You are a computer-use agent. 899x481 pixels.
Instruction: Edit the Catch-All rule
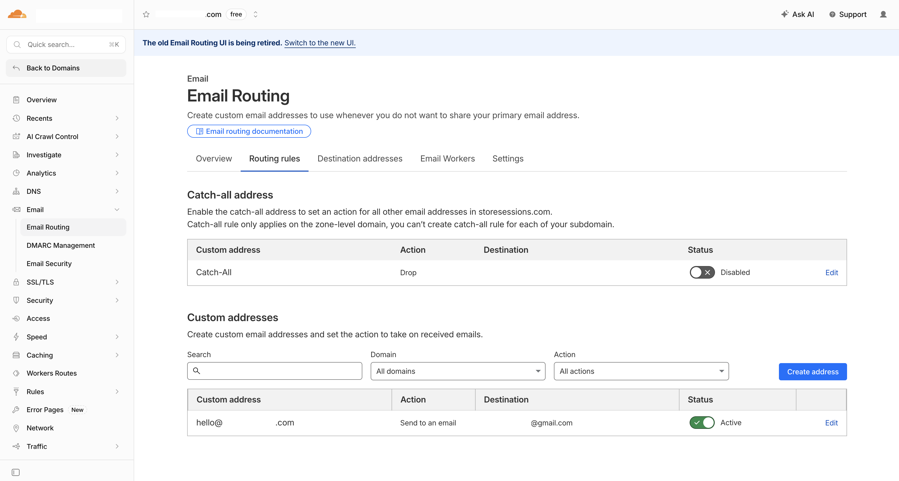832,272
